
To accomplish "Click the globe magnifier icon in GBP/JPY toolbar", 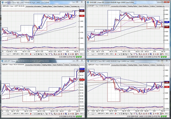I will pyautogui.click(x=66, y=114).
